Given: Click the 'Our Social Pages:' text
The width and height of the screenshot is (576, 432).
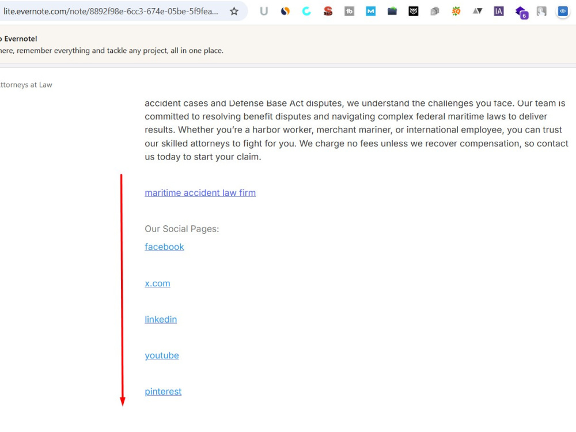Looking at the screenshot, I should (x=182, y=229).
